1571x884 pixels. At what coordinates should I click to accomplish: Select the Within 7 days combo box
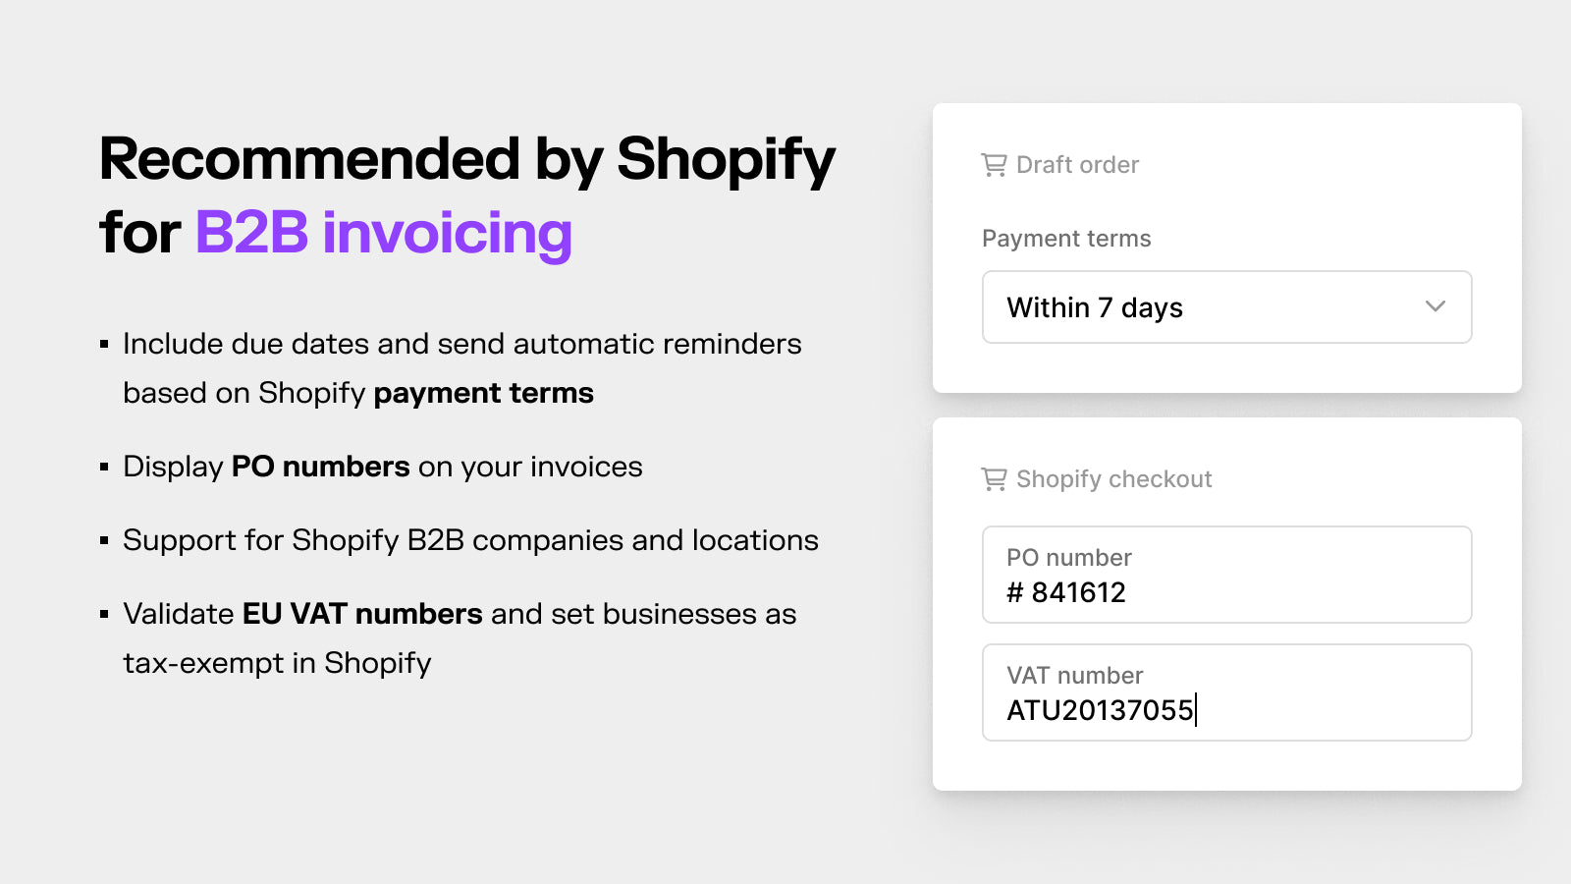coord(1227,307)
